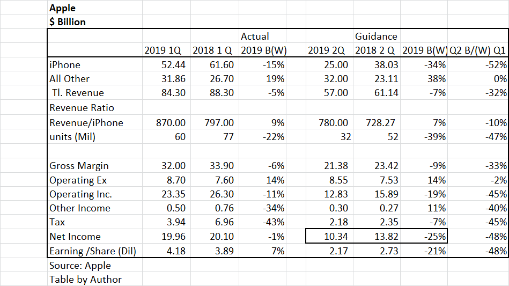The width and height of the screenshot is (509, 286).
Task: Click Earning /Share (Dil) value 4.18
Action: pos(166,251)
